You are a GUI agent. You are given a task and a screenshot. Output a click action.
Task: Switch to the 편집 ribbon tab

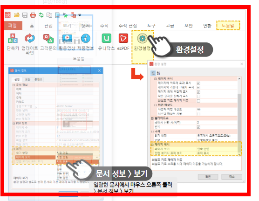48,26
